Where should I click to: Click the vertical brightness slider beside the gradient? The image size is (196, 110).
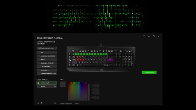(89, 92)
